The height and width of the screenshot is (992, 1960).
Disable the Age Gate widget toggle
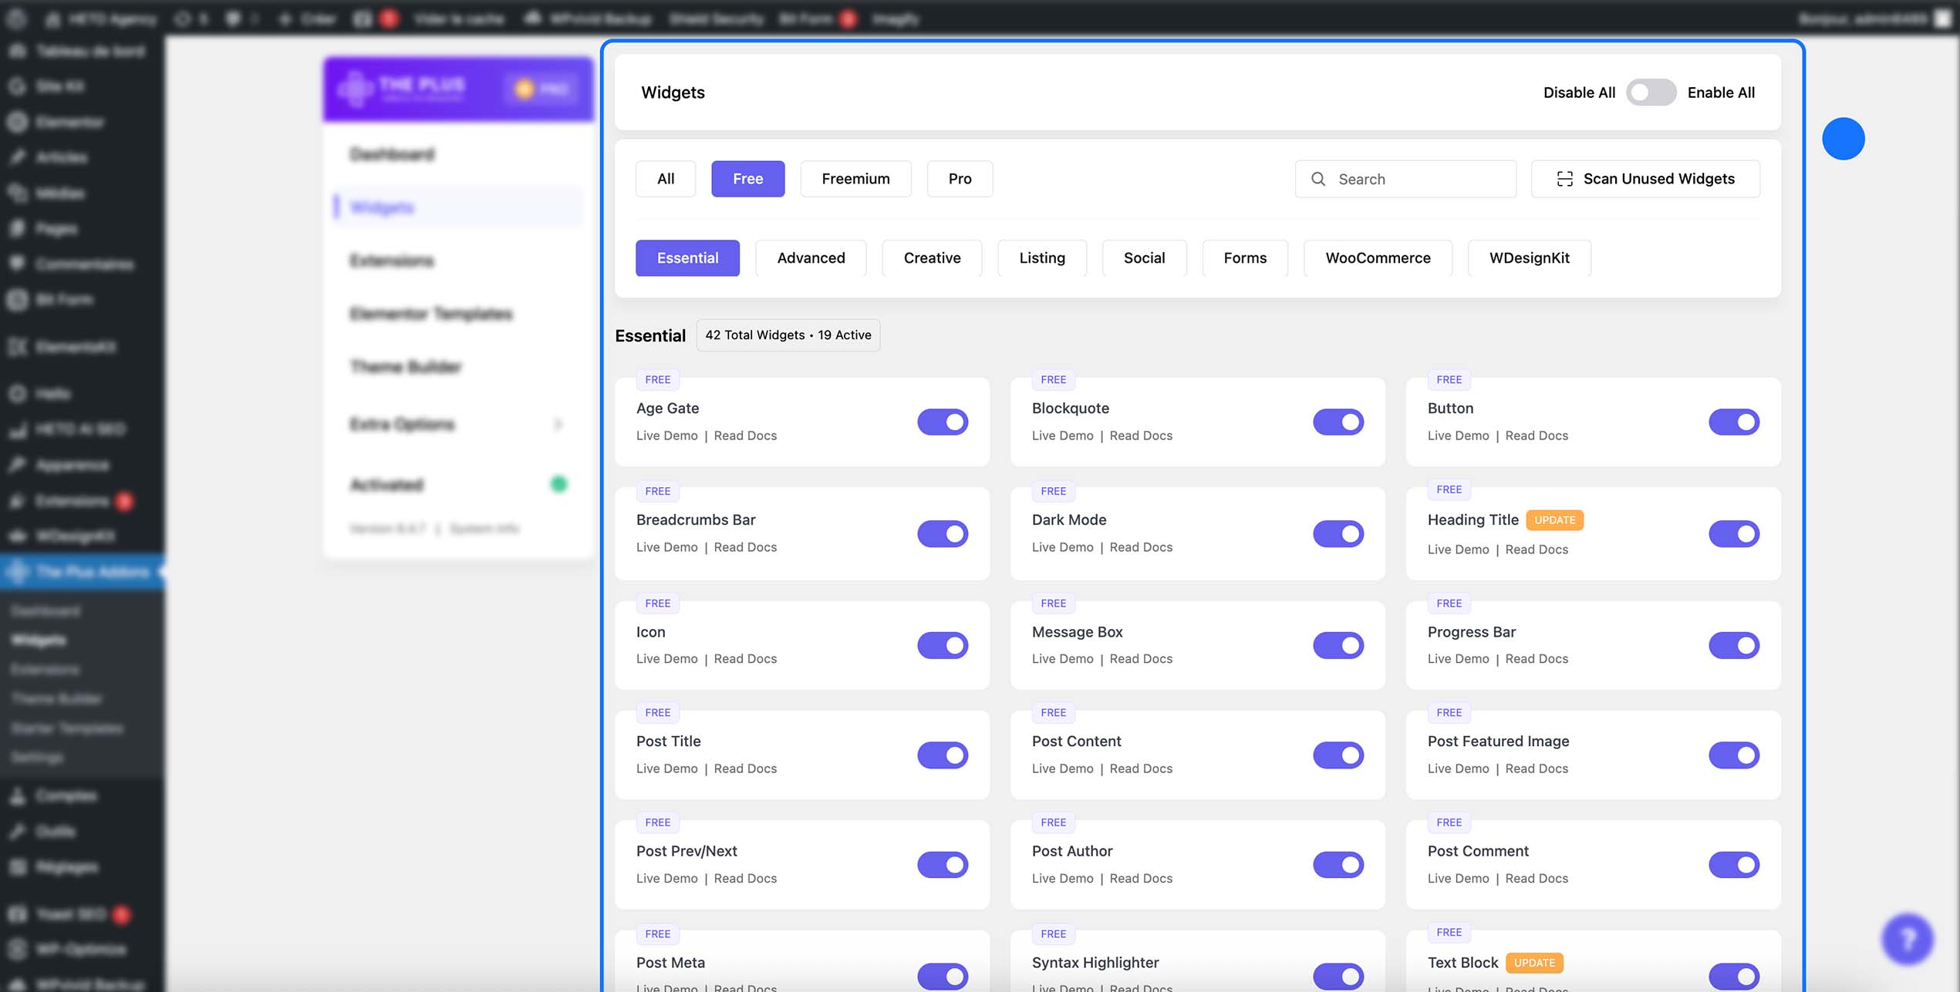tap(942, 422)
